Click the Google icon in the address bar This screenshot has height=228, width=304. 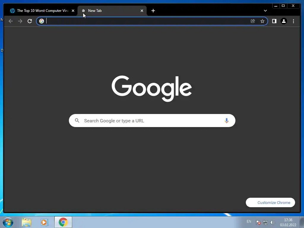pos(42,21)
